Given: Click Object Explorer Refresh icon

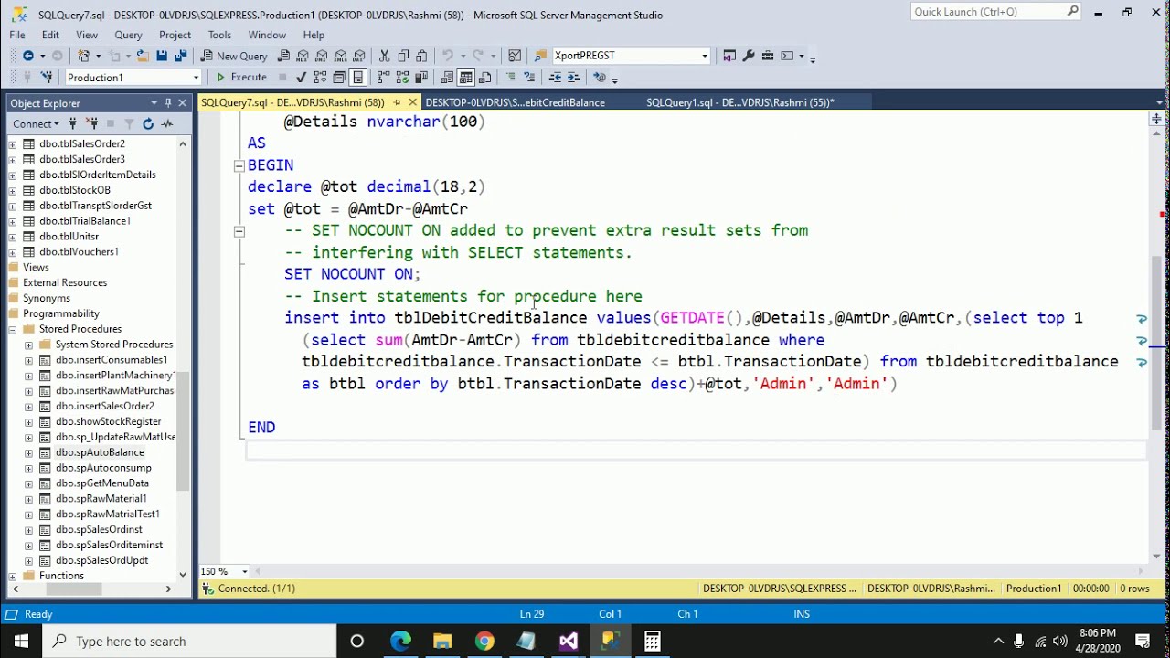Looking at the screenshot, I should point(148,123).
